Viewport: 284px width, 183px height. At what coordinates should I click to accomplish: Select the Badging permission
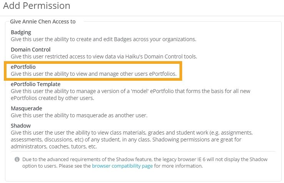pos(21,32)
